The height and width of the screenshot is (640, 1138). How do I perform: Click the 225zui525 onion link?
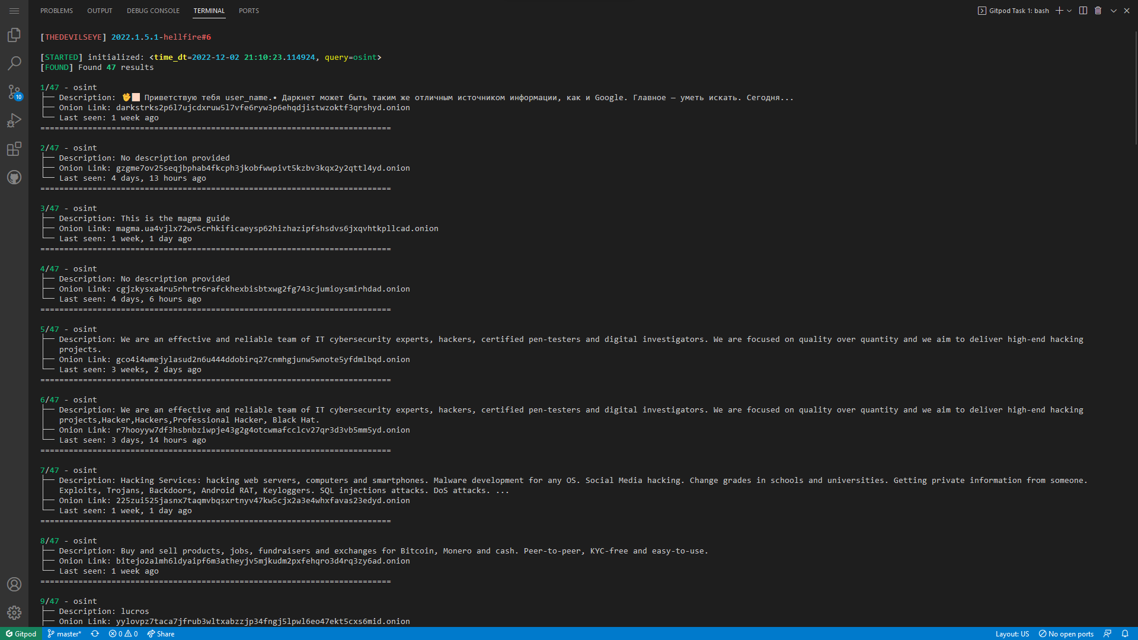click(263, 501)
